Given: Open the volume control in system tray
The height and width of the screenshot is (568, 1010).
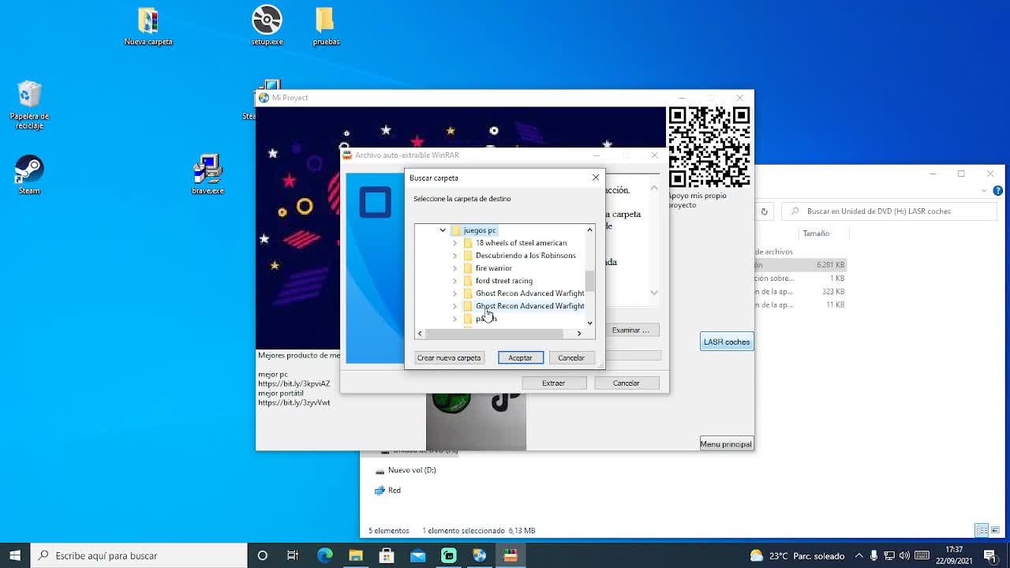Looking at the screenshot, I should point(904,555).
